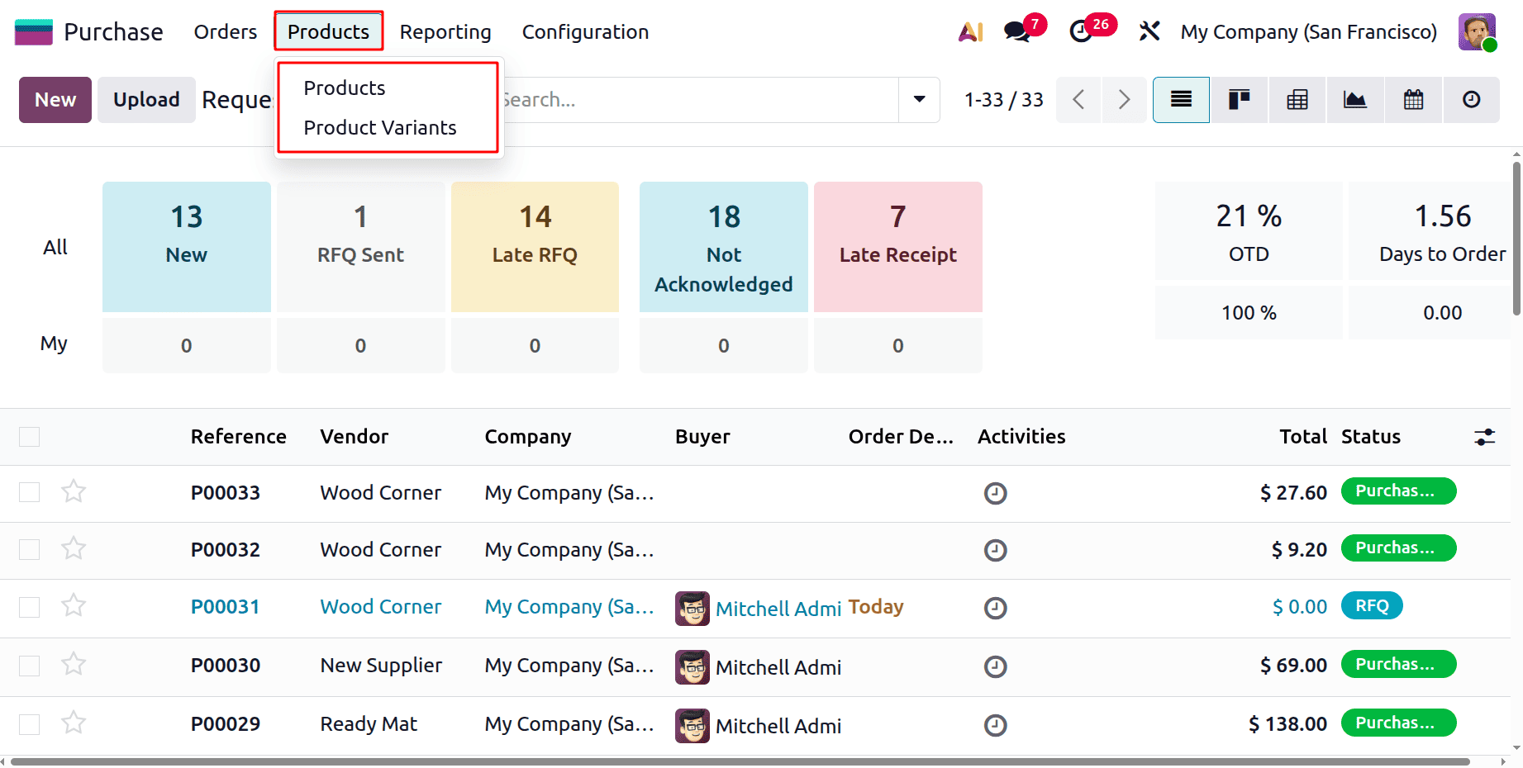1523x768 pixels.
Task: Select the checkbox on row P00033
Action: 29,491
